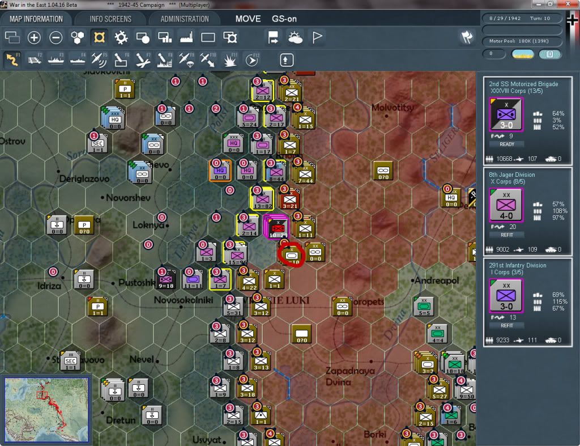Click the crossed flags icon near top right
Screen dimensions: 580x446
point(467,37)
